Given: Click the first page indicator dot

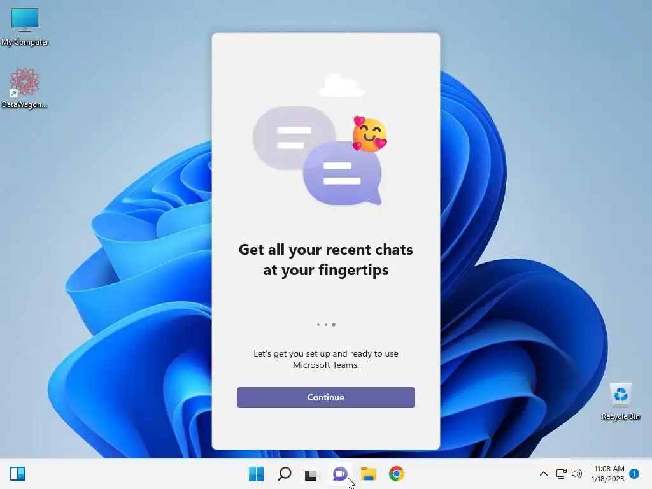Looking at the screenshot, I should pos(318,324).
